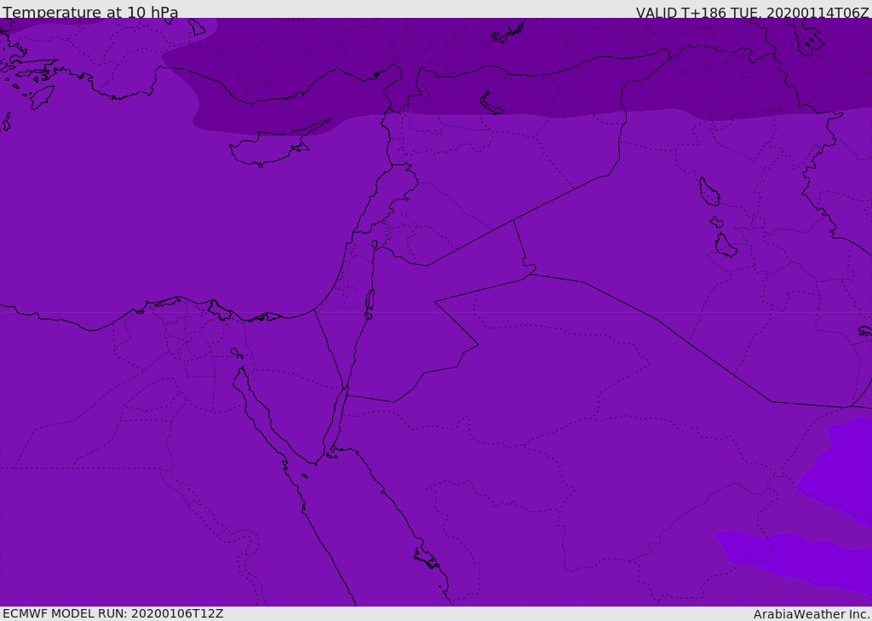Image resolution: width=872 pixels, height=621 pixels.
Task: Click the 'ArabiaWeather Inc' credit text
Action: [x=811, y=614]
